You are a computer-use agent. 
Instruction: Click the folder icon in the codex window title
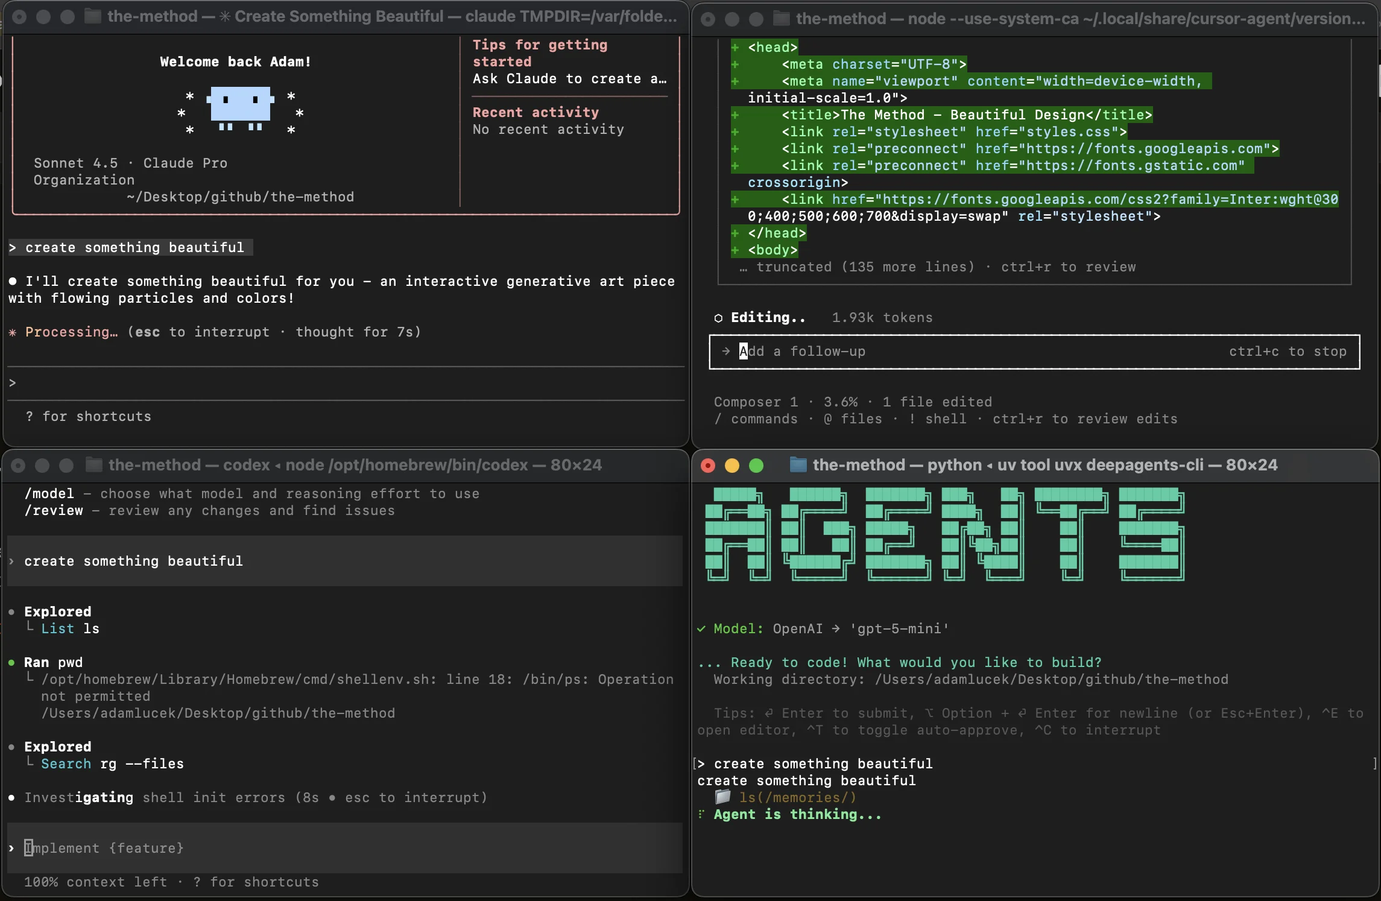coord(93,465)
